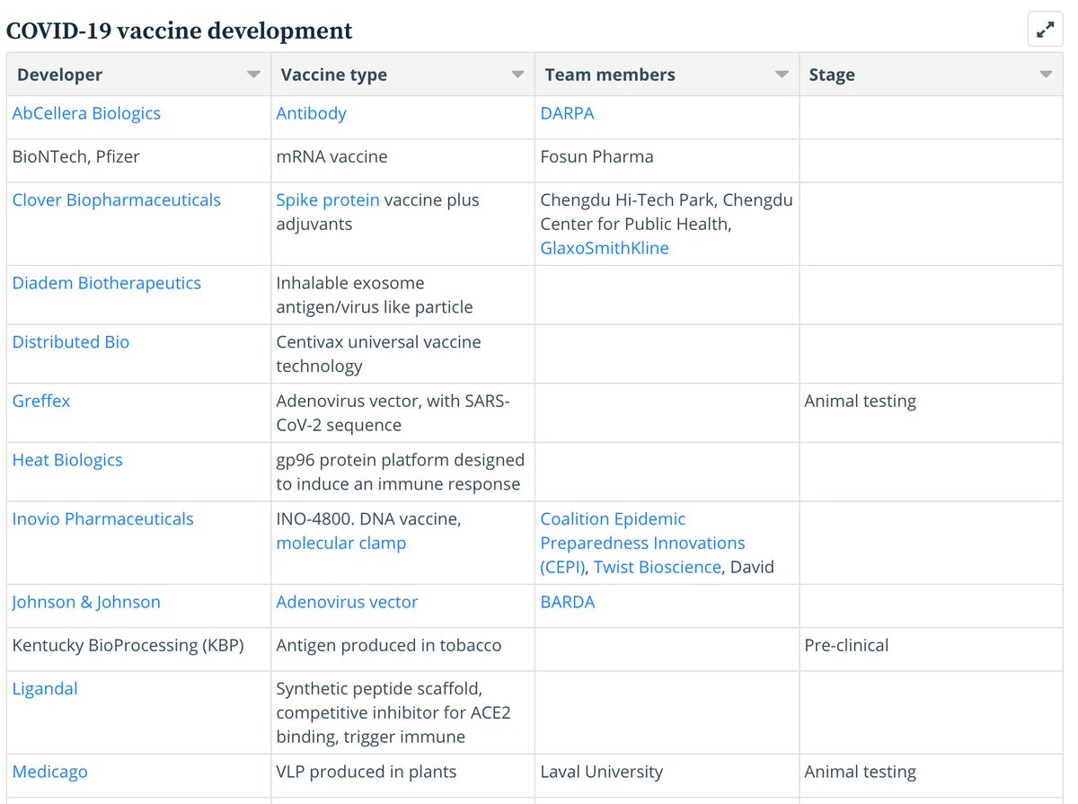Open the Johnson & Johnson link
The height and width of the screenshot is (804, 1078).
86,602
